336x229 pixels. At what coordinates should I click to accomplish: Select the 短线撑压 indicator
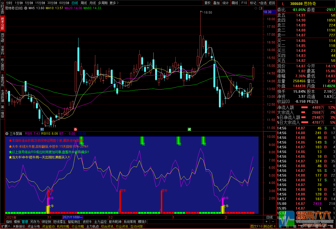point(59,222)
